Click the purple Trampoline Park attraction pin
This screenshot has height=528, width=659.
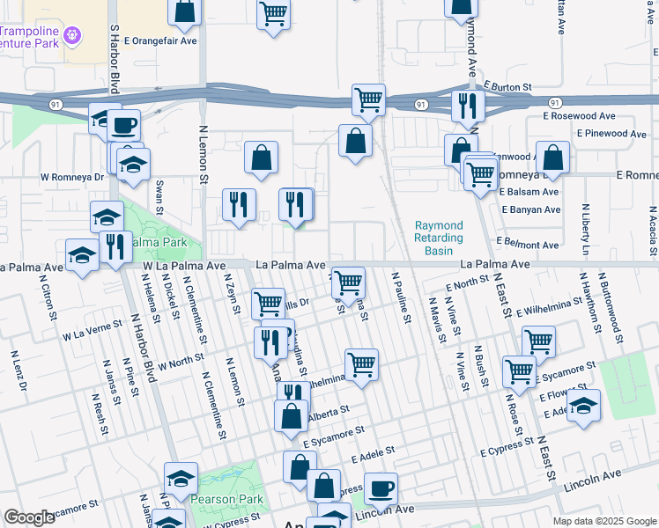coord(72,35)
